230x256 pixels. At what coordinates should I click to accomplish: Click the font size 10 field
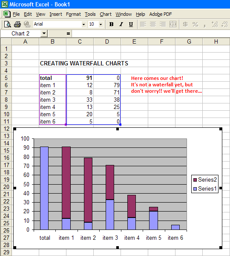click(93, 24)
